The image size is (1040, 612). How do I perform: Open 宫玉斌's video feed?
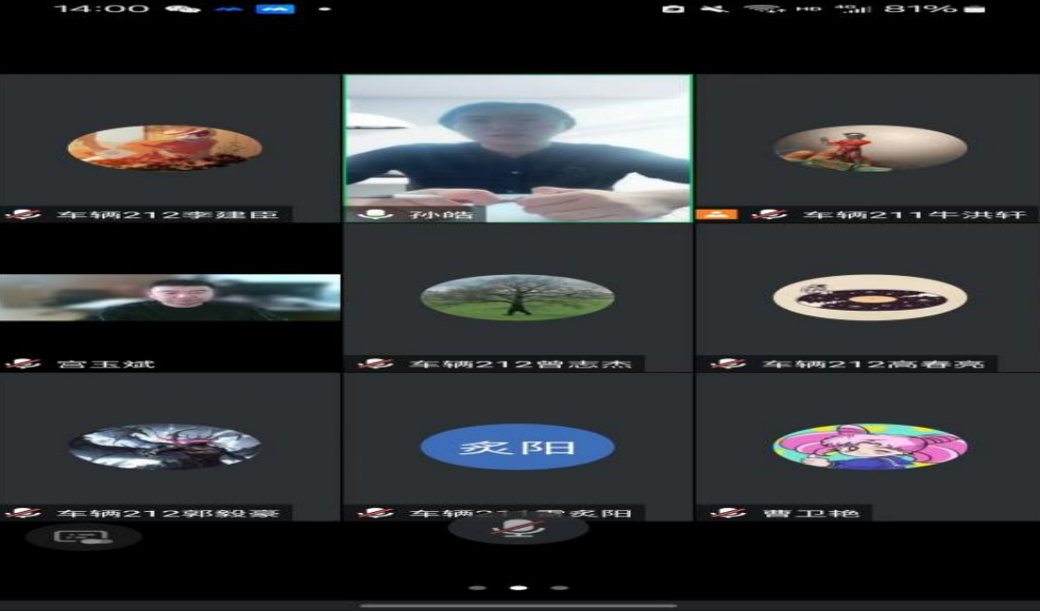(170, 297)
